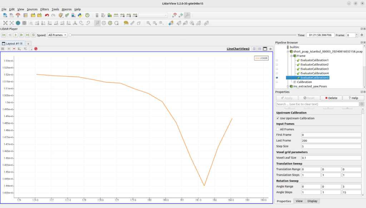This screenshot has height=208, width=366.
Task: Click the Help button in Properties
Action: coord(353,98)
